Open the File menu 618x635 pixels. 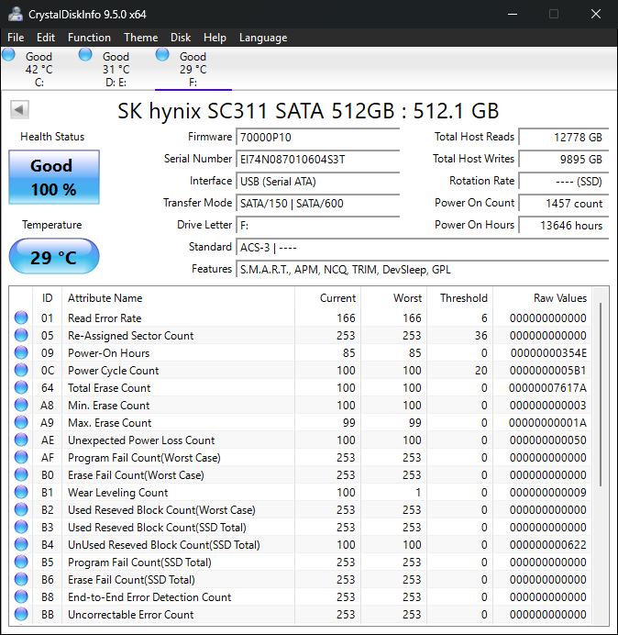[16, 38]
